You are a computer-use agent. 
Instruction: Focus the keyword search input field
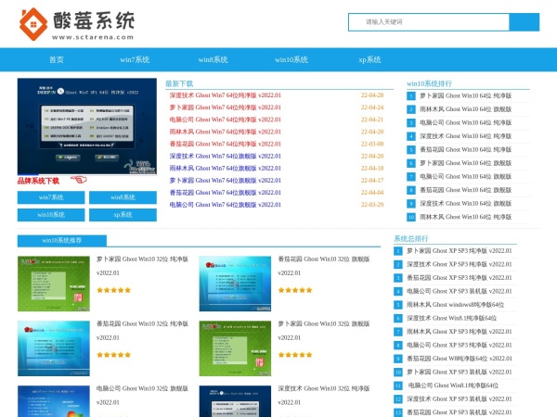(x=429, y=22)
